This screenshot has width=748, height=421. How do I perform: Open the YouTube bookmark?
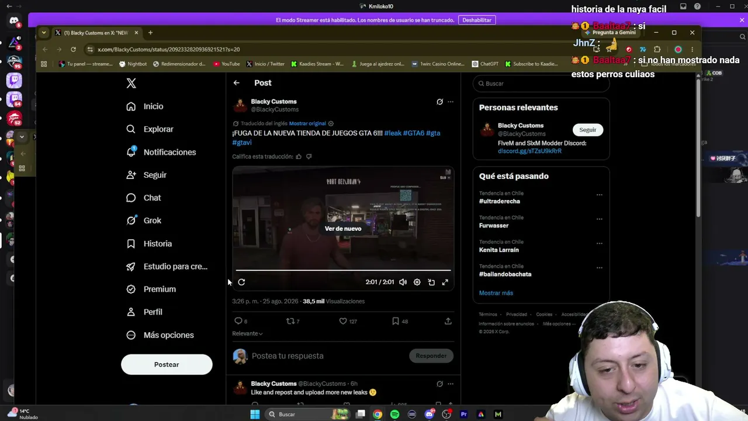(x=227, y=64)
